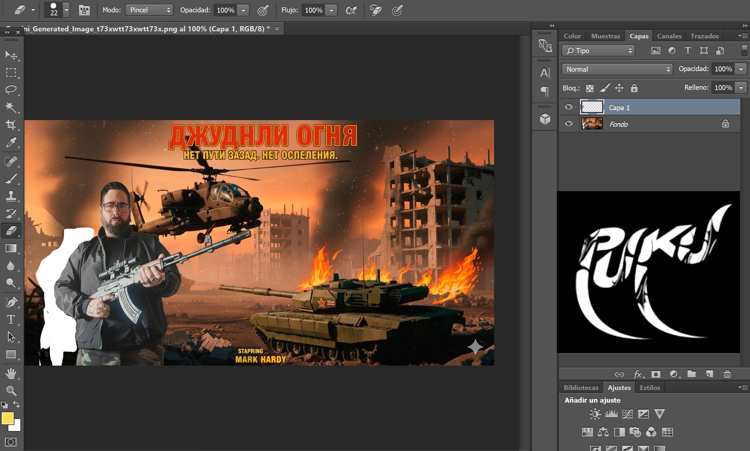
Task: Select the Magic Wand tool
Action: tap(11, 107)
